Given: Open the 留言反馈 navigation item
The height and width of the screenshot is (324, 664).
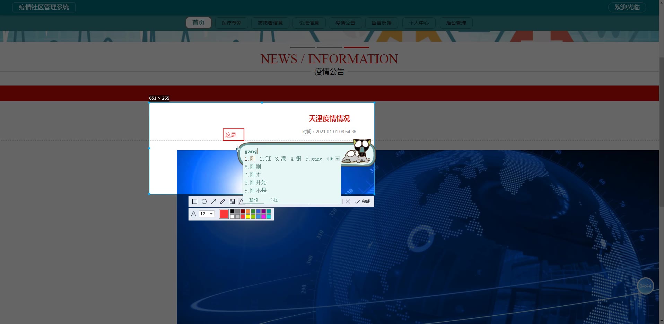Looking at the screenshot, I should pyautogui.click(x=382, y=23).
